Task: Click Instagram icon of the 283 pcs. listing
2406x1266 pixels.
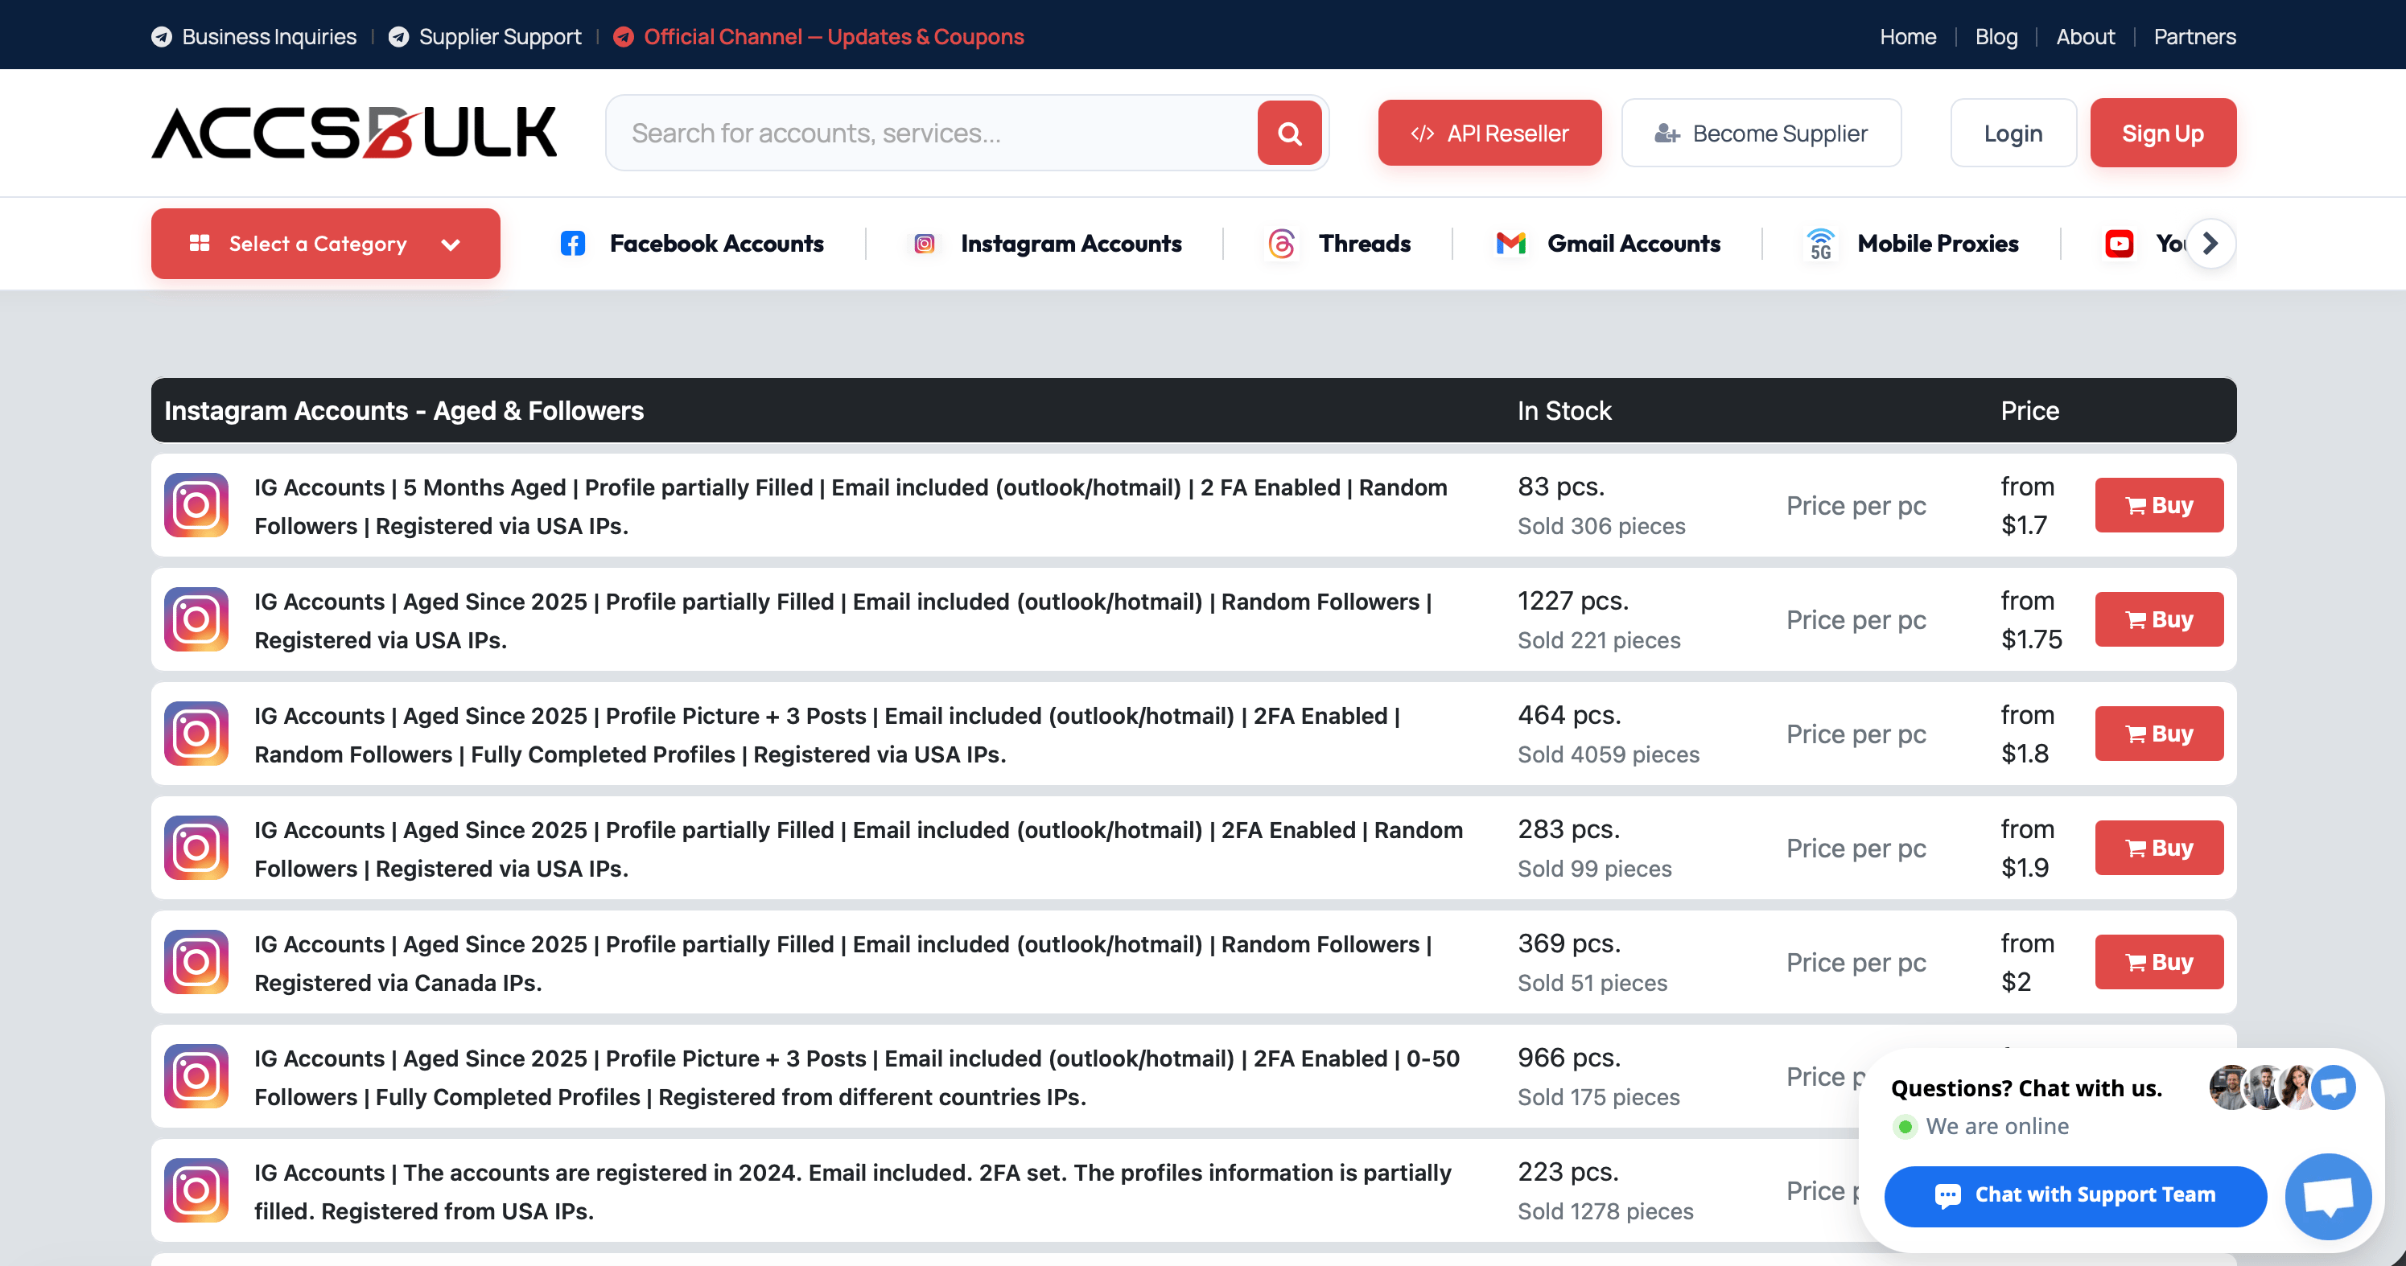Action: click(196, 848)
